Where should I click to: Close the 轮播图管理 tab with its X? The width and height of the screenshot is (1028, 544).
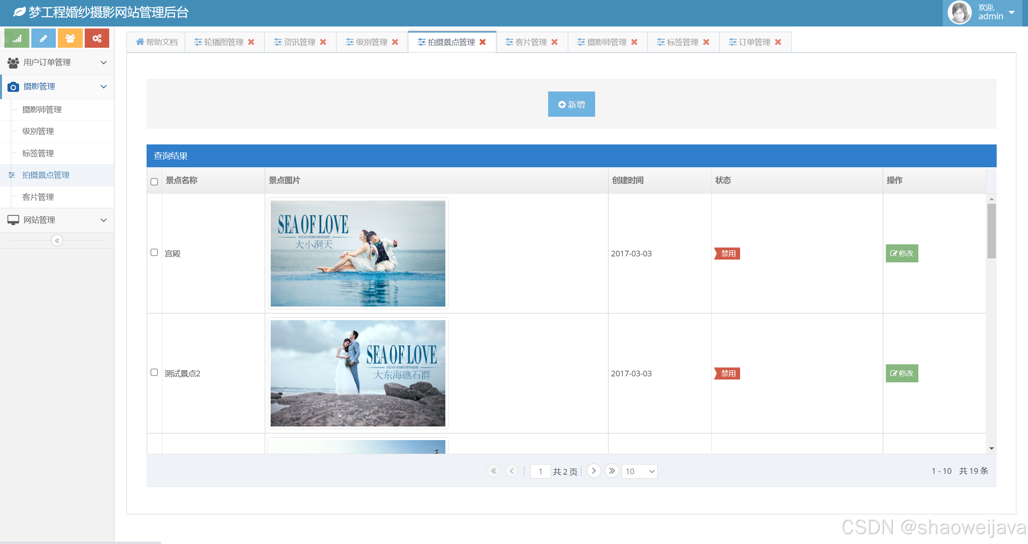pyautogui.click(x=251, y=42)
